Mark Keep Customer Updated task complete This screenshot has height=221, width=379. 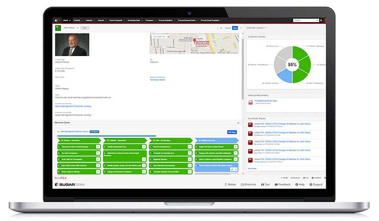pyautogui.click(x=232, y=169)
